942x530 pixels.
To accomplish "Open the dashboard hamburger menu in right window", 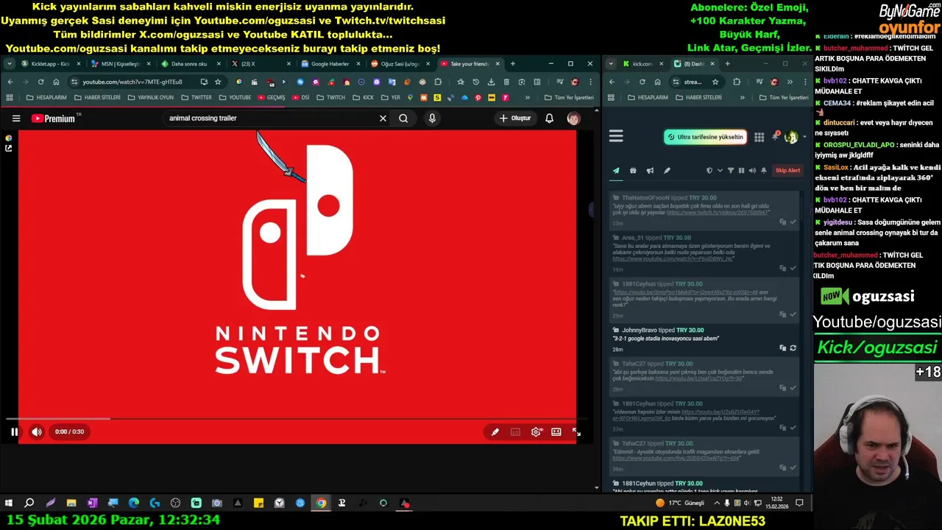I will pos(616,136).
